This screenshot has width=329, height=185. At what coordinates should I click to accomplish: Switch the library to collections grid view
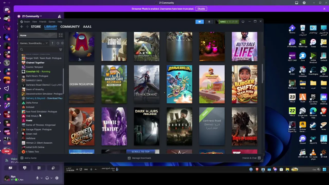(61, 35)
